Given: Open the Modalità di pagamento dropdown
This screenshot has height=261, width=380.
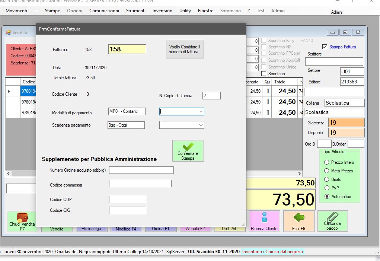Looking at the screenshot, I should (201, 111).
